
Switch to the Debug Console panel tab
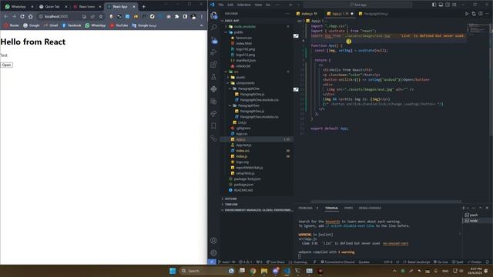tap(370, 208)
